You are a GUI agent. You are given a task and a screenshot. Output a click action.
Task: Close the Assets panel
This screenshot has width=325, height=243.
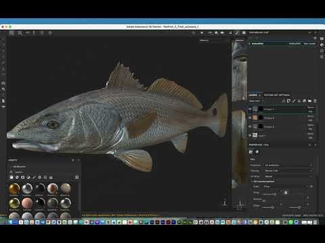[79, 160]
